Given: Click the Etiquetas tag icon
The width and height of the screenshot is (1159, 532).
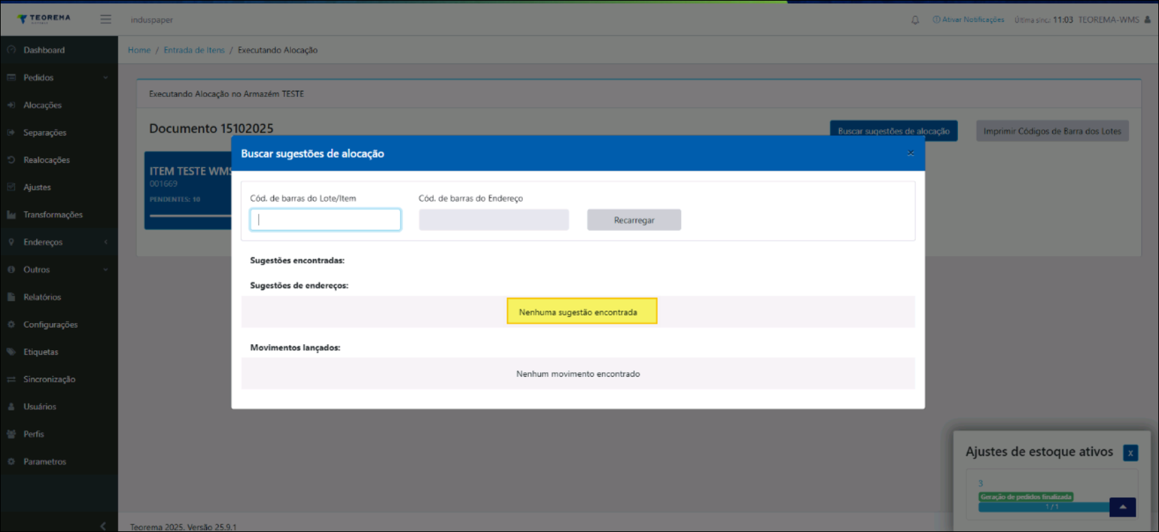Looking at the screenshot, I should pos(11,352).
